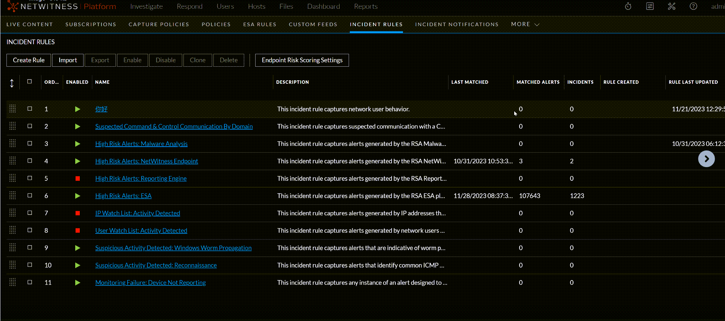Open the help question mark icon
This screenshot has height=321, width=725.
[x=693, y=6]
